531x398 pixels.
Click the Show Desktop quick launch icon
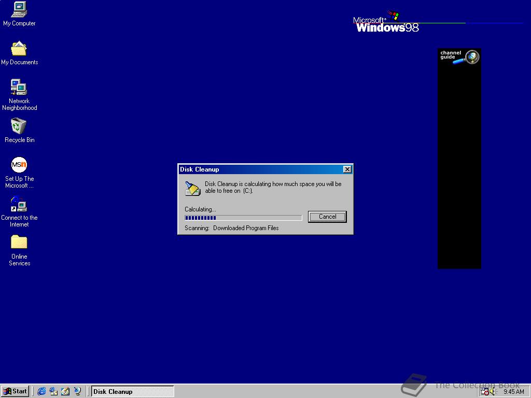65,391
